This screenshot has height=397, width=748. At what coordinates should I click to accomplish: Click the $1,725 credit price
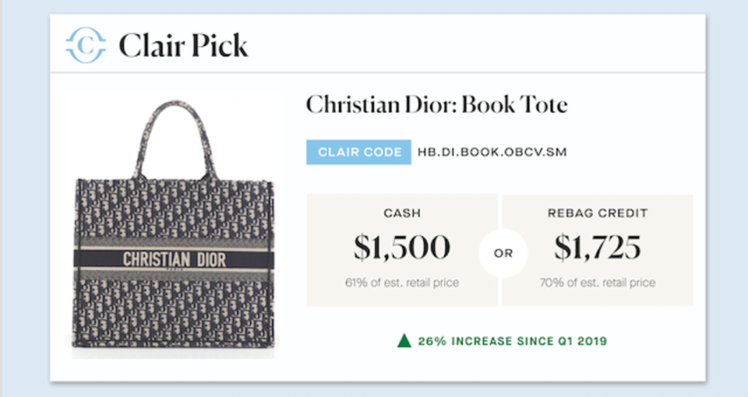point(598,248)
